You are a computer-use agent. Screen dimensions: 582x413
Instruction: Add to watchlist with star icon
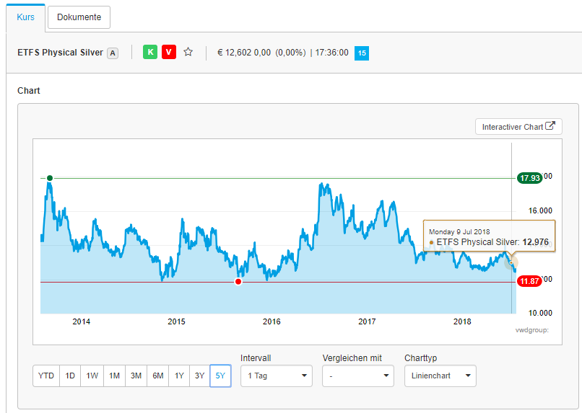[188, 52]
